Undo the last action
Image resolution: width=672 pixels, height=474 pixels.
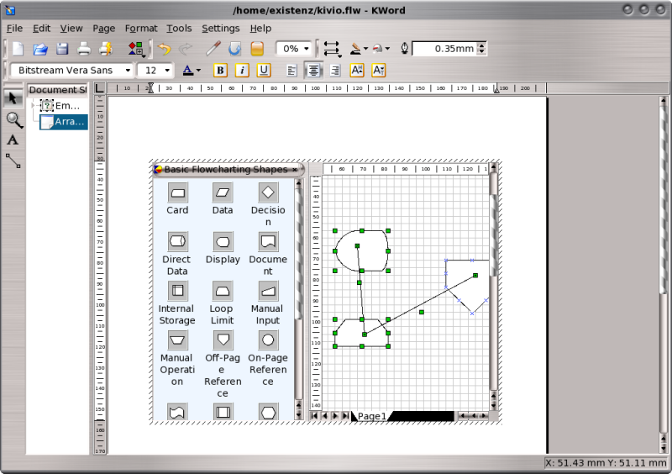point(164,49)
